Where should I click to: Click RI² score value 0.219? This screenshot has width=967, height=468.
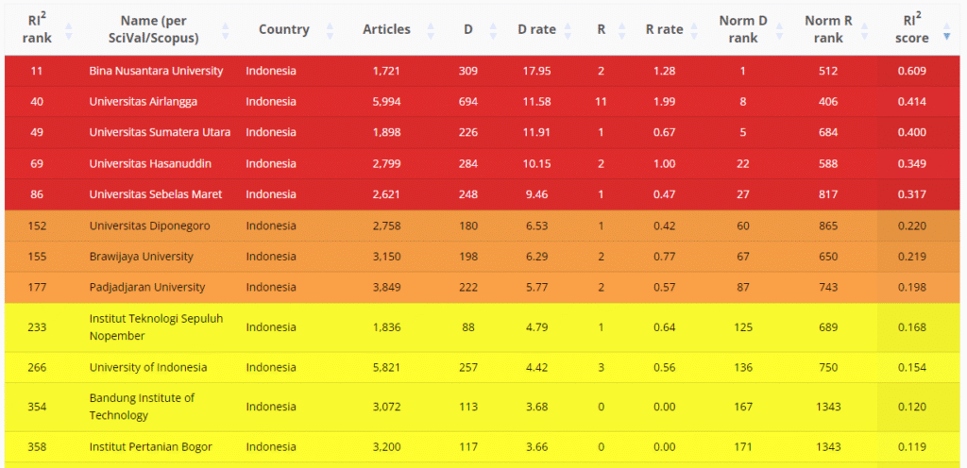911,257
